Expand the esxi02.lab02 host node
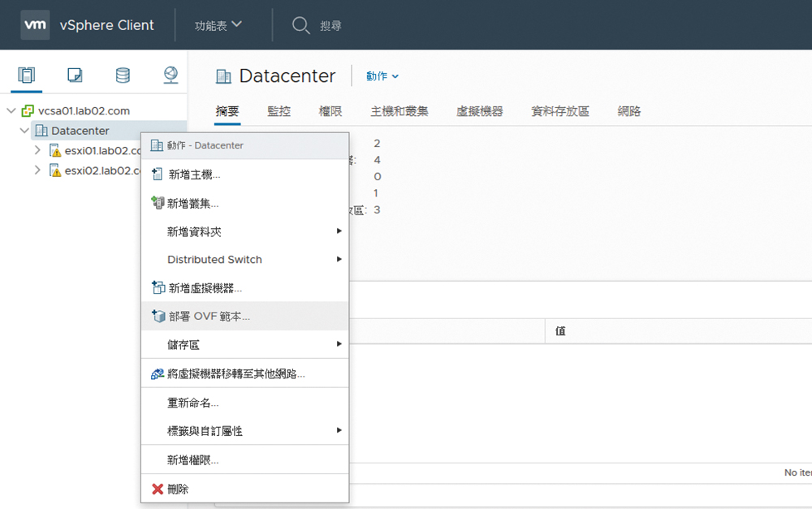Viewport: 812px width, 509px height. [37, 170]
